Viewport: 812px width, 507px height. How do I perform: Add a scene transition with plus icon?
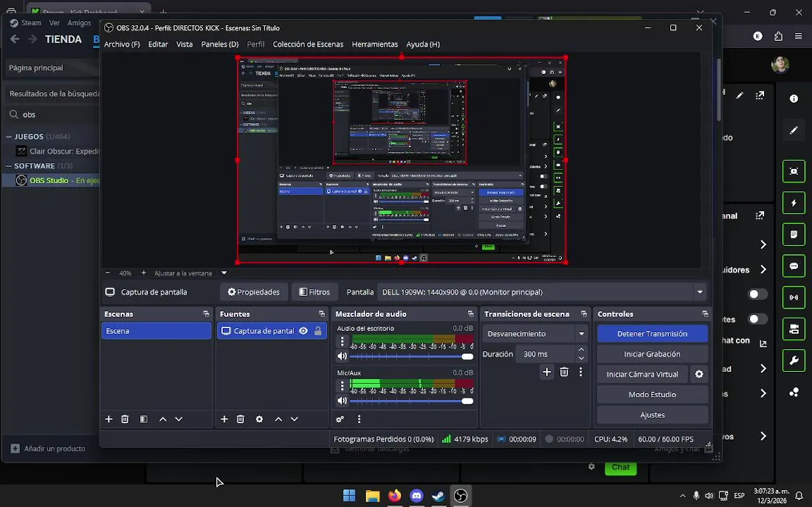click(547, 372)
